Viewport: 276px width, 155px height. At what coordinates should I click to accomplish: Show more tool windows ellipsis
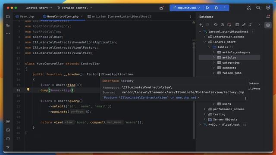8,34
